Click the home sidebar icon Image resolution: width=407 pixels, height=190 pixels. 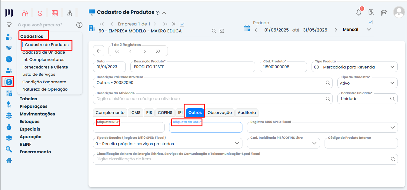point(9,160)
